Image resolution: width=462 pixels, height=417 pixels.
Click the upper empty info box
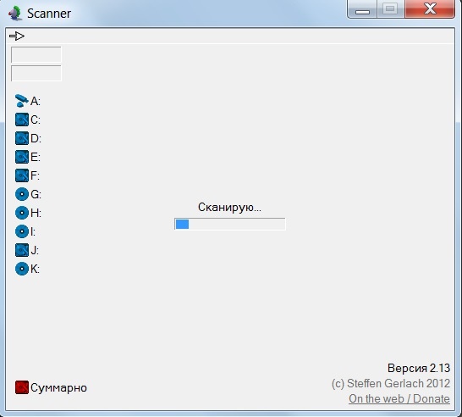(x=36, y=54)
